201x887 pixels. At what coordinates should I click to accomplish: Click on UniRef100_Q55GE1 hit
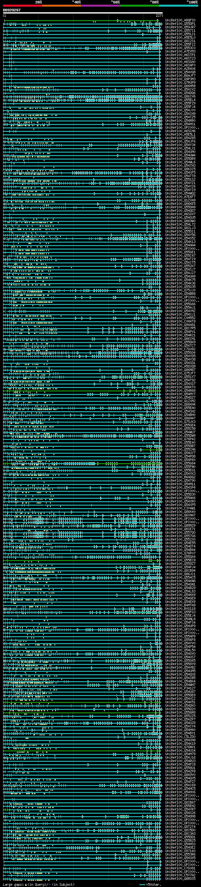click(180, 252)
